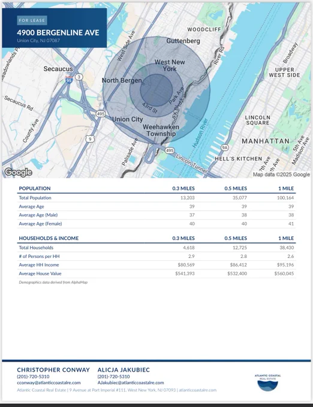Click the Interstate 95 shield icon

[x=69, y=80]
